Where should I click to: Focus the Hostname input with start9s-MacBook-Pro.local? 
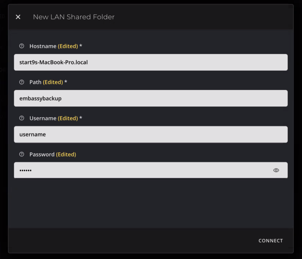coord(151,62)
